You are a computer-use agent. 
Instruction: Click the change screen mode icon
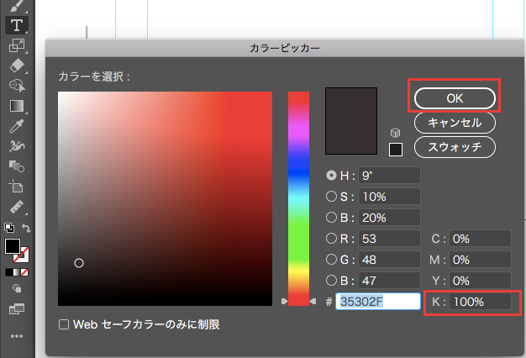pos(16,309)
